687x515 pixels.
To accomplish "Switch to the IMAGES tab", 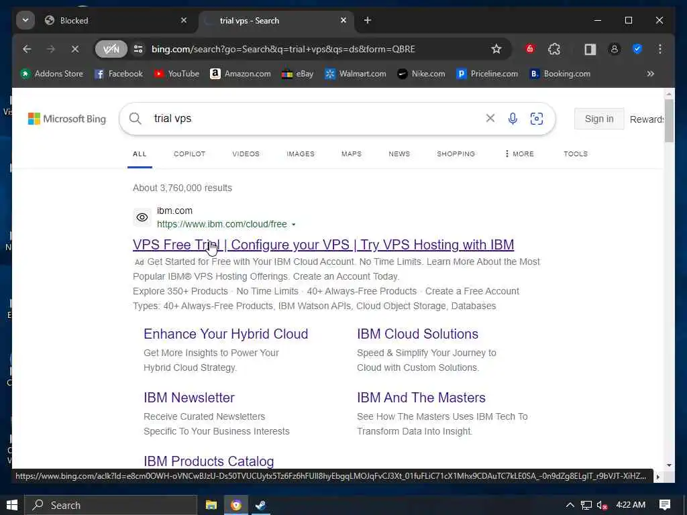I will pos(301,154).
